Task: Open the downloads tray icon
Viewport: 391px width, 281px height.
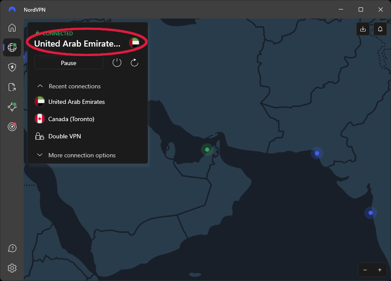Action: point(363,29)
